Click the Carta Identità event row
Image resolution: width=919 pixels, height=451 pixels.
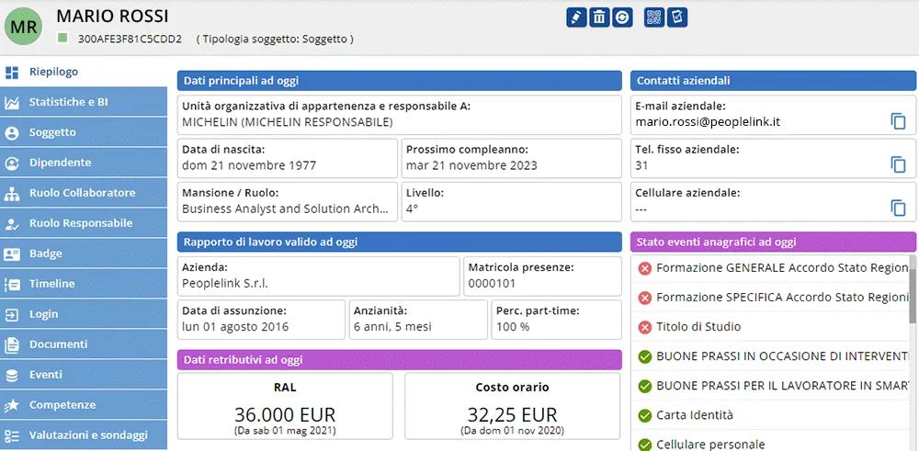coord(770,415)
